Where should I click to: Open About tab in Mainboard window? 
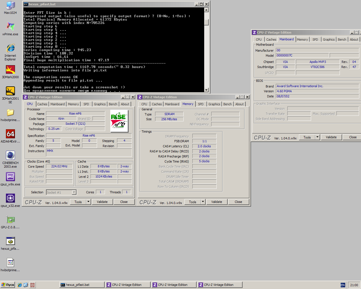(x=354, y=40)
